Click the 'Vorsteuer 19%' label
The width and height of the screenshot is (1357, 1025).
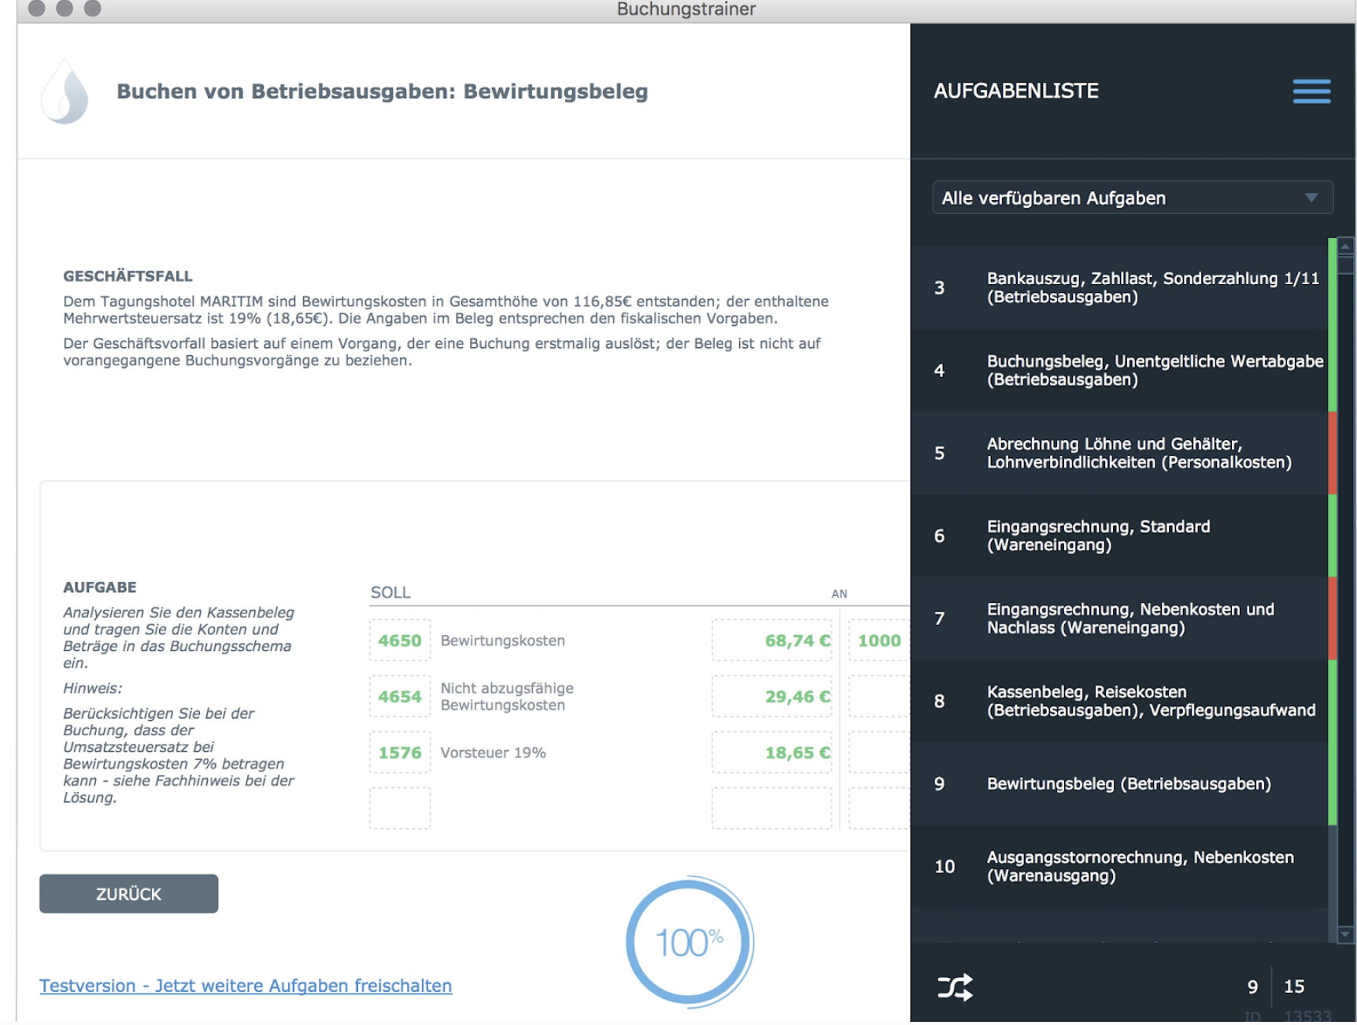(493, 752)
